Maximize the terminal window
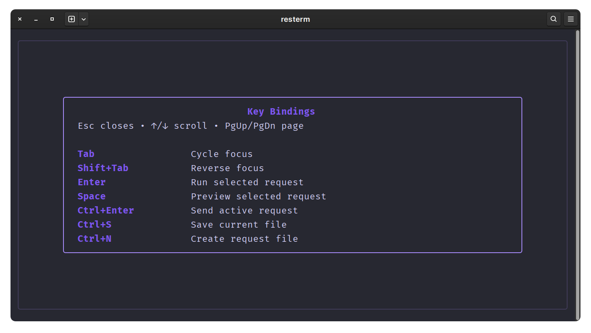Screen dimensions: 591x333 coord(52,19)
